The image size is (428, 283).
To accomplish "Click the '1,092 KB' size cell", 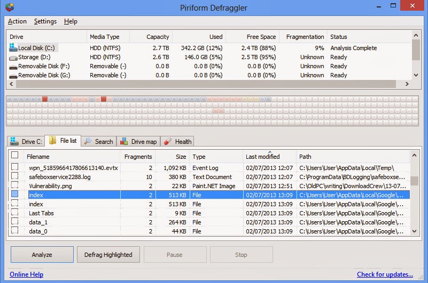I will 175,168.
